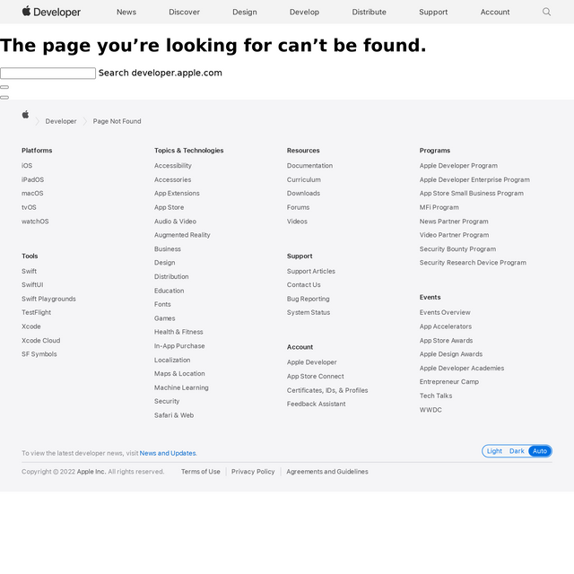574x574 pixels.
Task: Click the Bug Reporting support link
Action: tap(308, 299)
